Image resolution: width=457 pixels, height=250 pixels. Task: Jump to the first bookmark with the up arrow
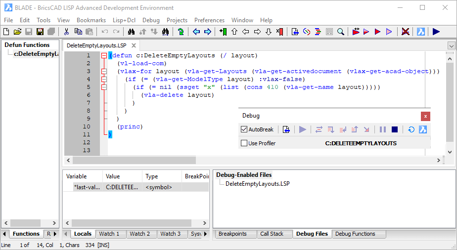tap(234, 32)
